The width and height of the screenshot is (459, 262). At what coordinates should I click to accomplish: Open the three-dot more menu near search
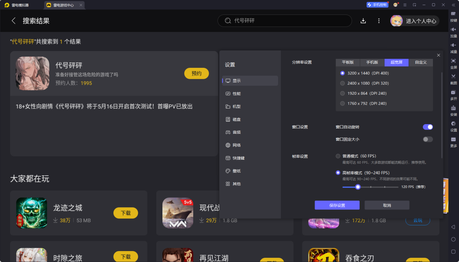(379, 21)
